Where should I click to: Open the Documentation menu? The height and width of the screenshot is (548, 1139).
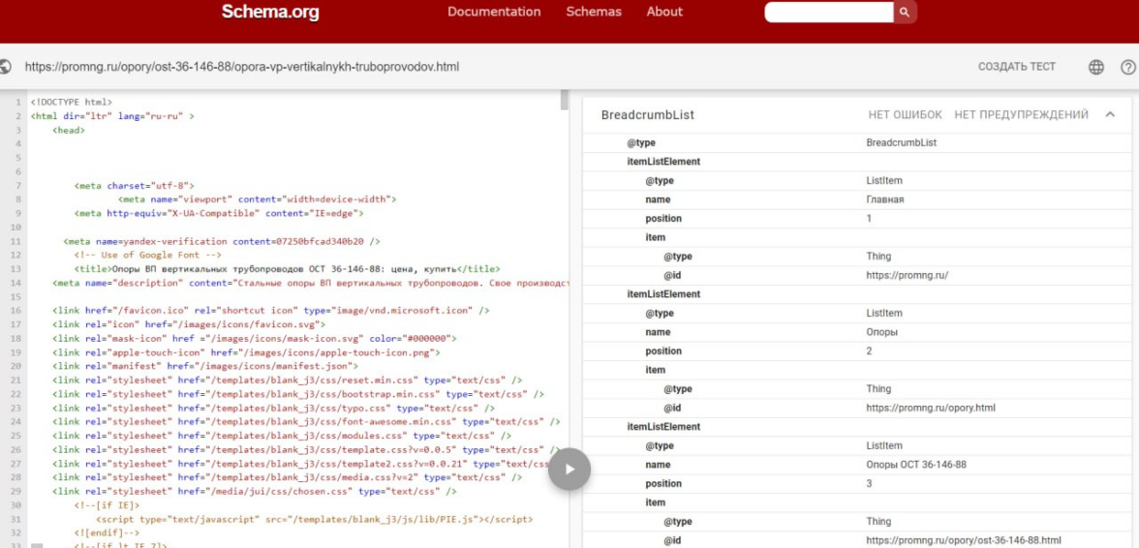(x=494, y=12)
